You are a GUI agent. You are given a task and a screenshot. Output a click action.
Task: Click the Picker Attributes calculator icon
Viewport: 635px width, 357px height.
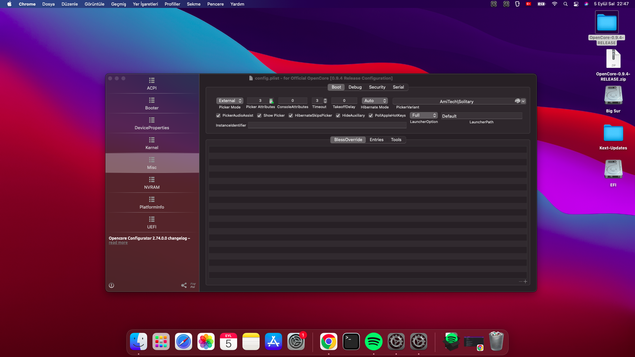point(271,101)
